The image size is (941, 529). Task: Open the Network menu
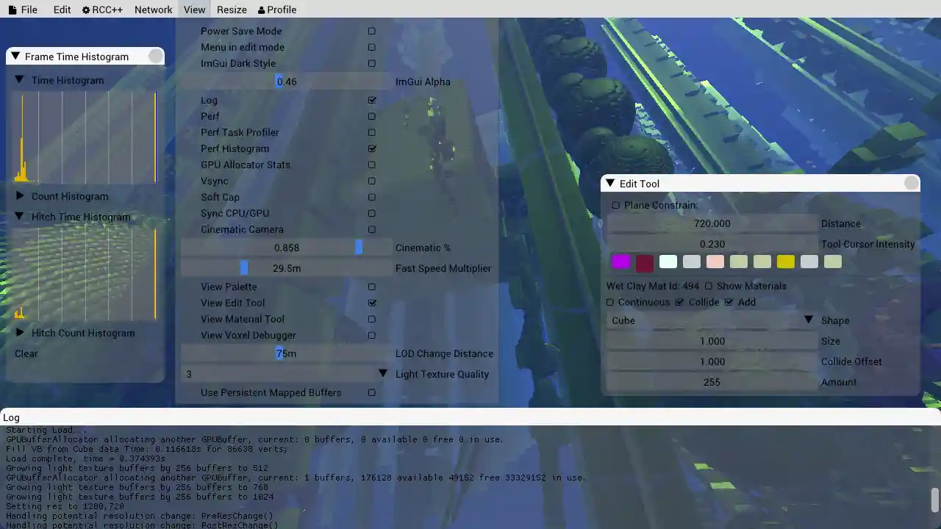[x=153, y=10]
